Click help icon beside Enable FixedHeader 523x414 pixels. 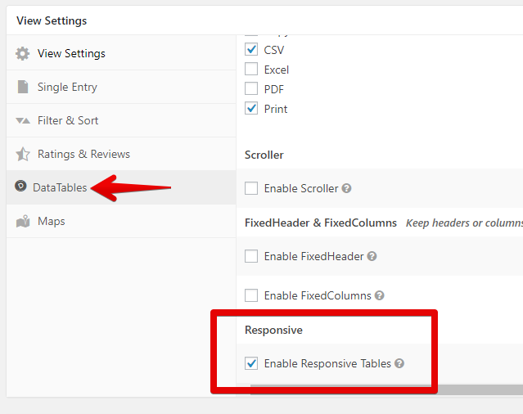(372, 256)
